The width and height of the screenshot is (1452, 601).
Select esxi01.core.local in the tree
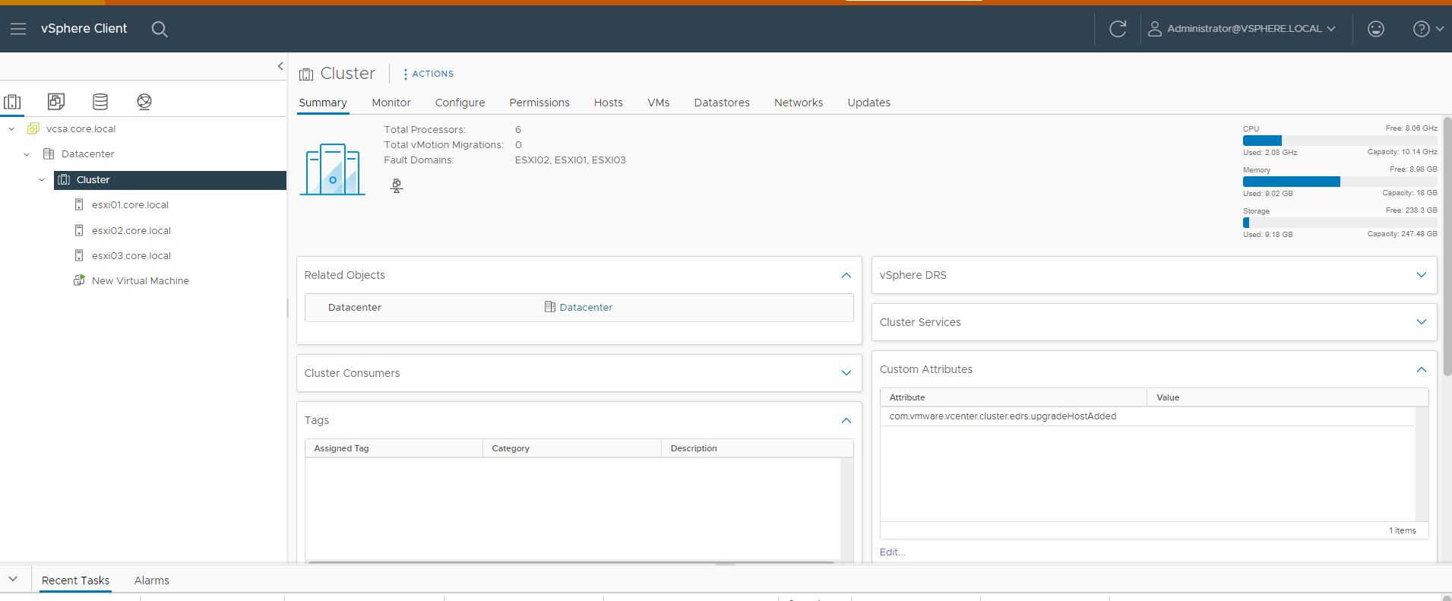(x=130, y=205)
